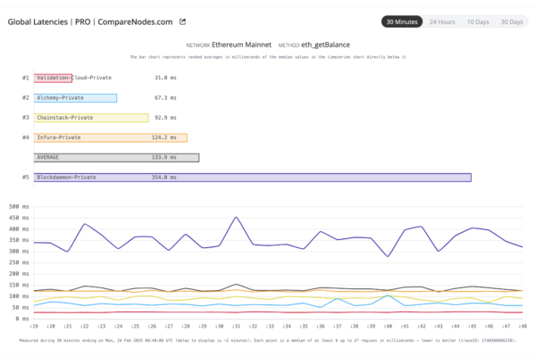Viewport: 536px width, 357px height.
Task: Click the :19 x-axis time label
Action: [34, 327]
